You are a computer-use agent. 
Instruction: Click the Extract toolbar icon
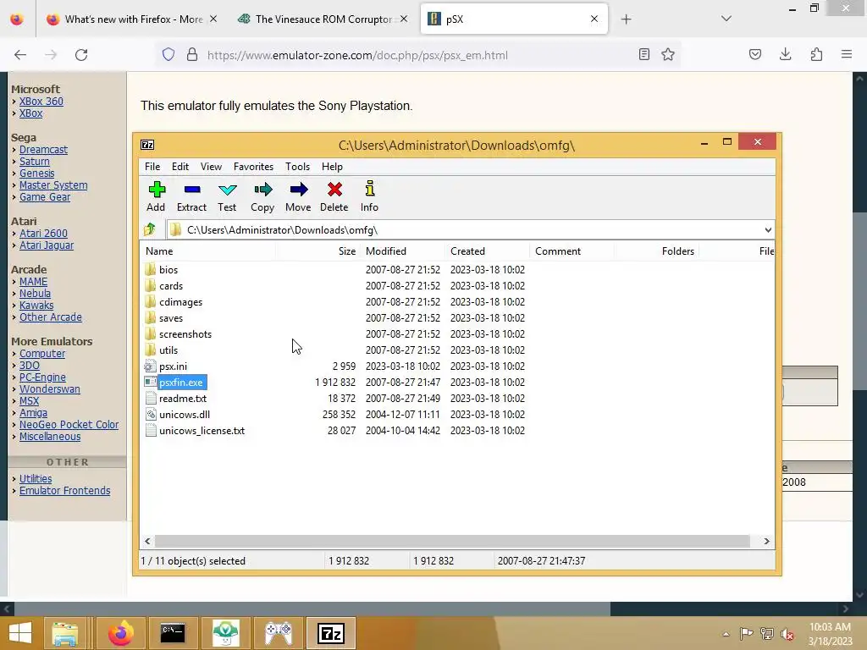[192, 196]
